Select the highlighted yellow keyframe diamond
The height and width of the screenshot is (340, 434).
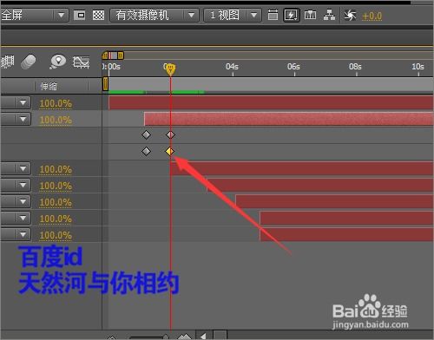click(x=170, y=151)
